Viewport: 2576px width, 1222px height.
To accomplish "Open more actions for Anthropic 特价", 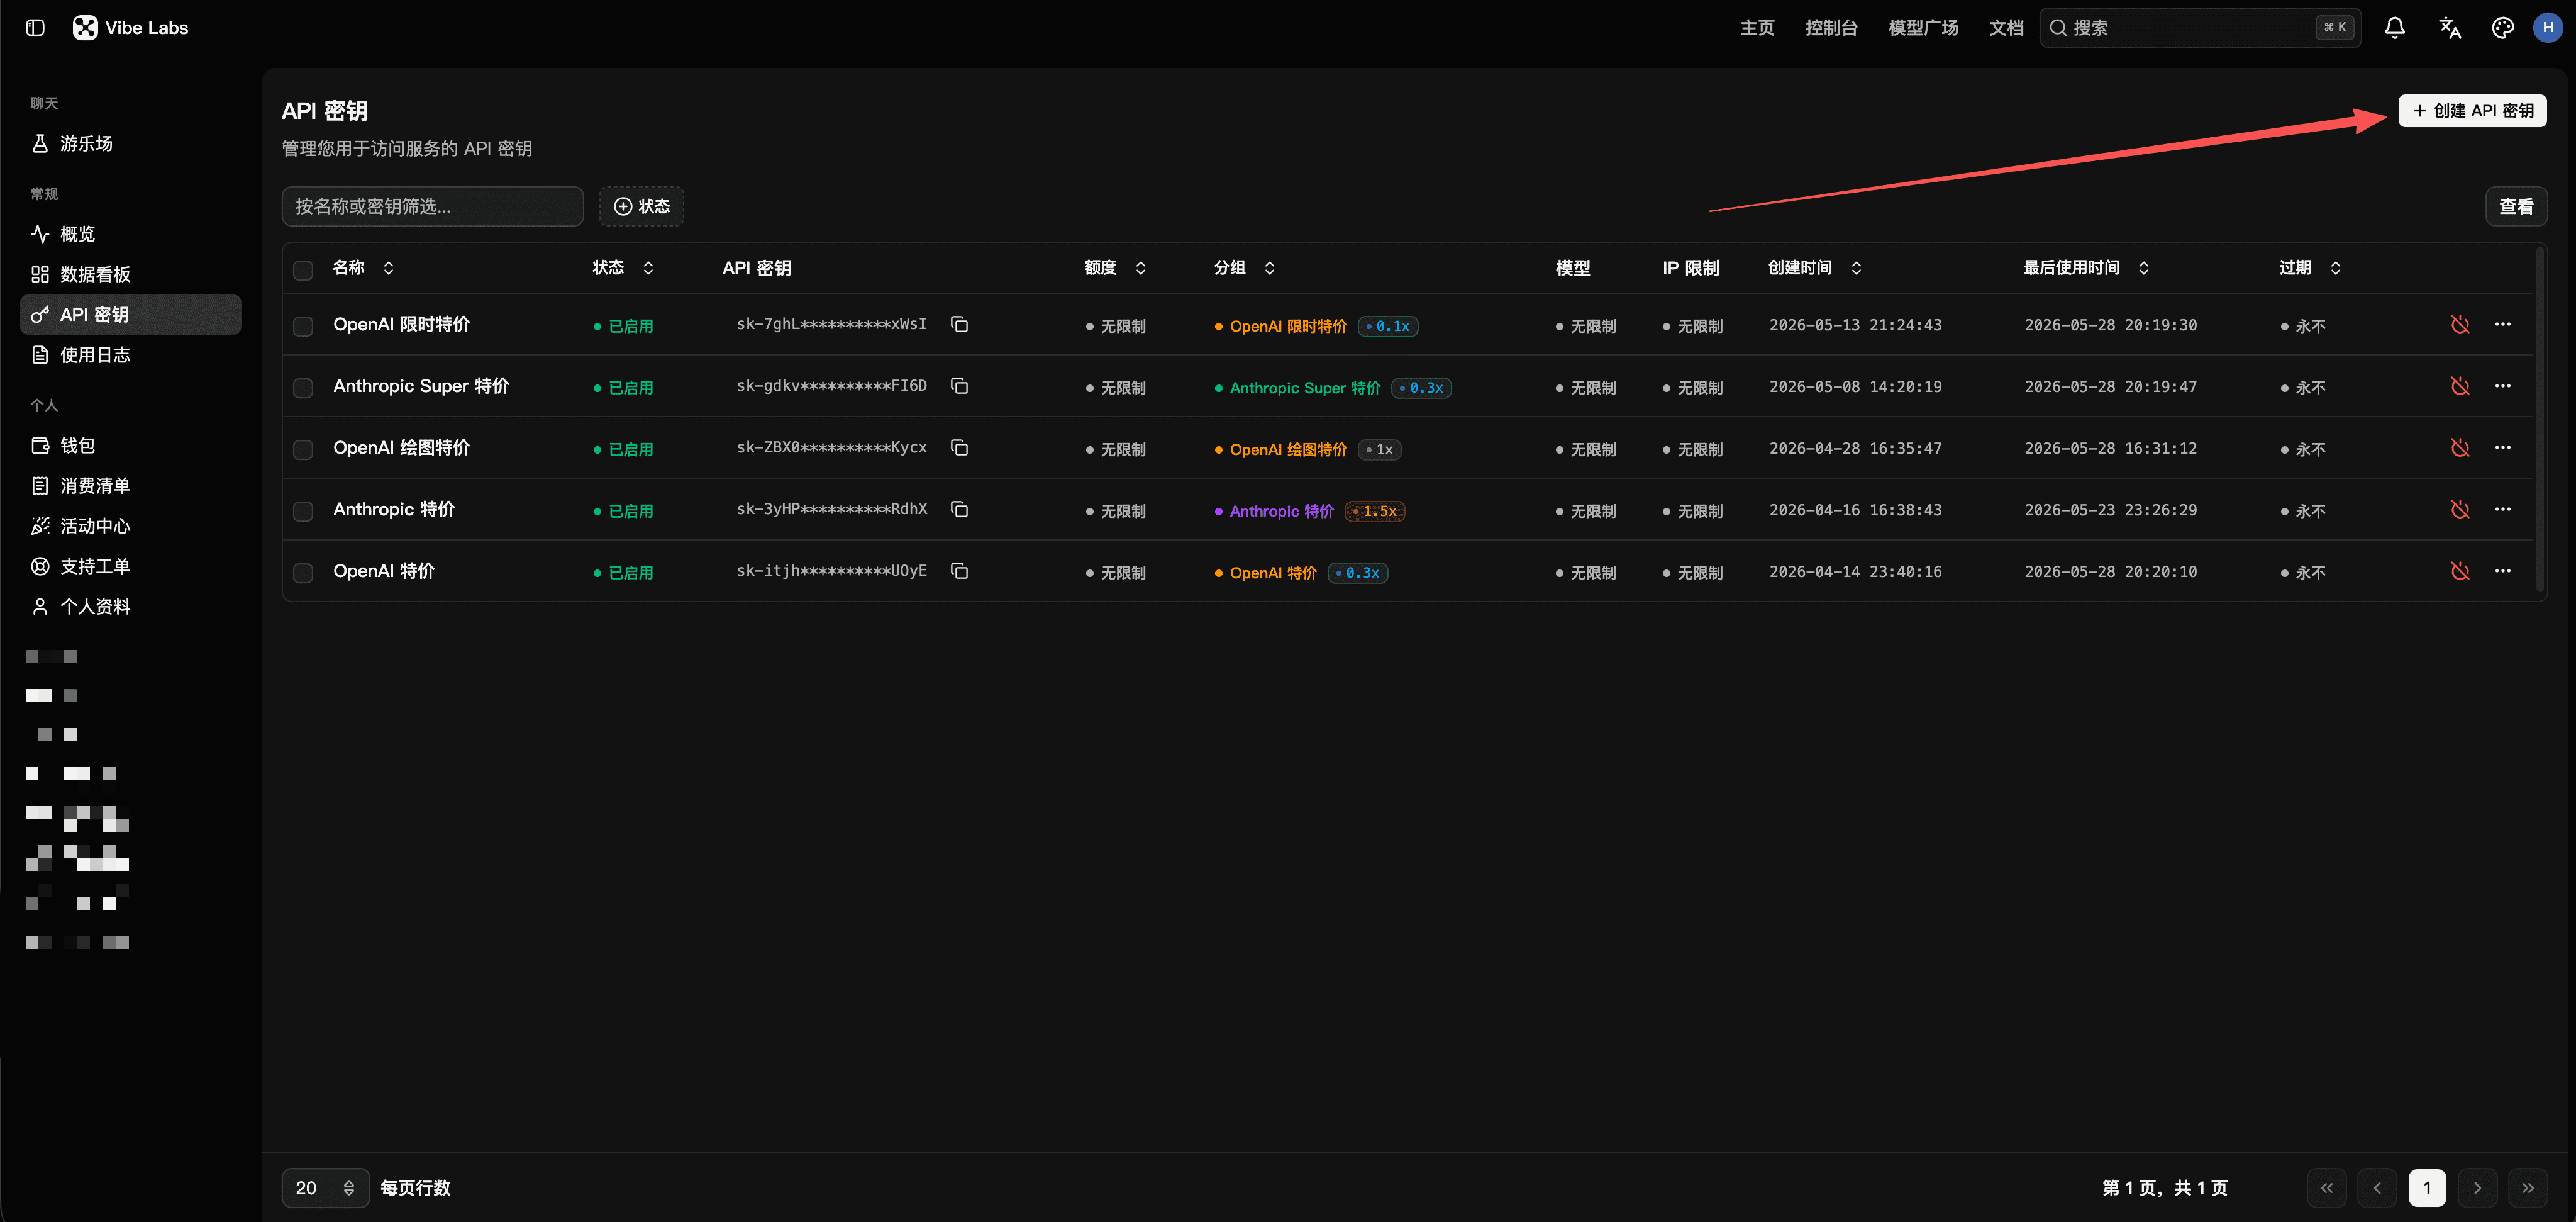I will [x=2502, y=510].
